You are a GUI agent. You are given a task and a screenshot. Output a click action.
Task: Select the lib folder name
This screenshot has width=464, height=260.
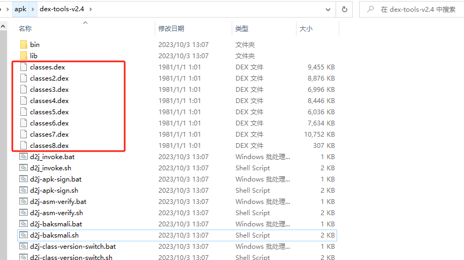point(33,56)
